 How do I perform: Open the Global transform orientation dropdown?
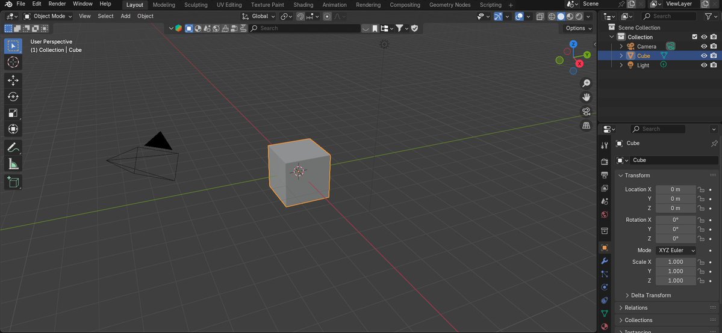(259, 16)
